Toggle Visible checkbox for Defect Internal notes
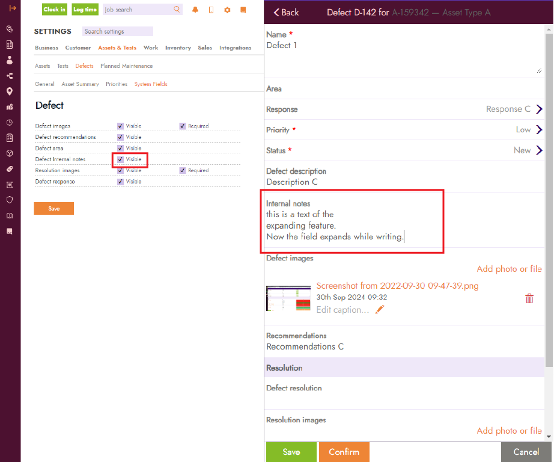The image size is (554, 462). pos(121,159)
